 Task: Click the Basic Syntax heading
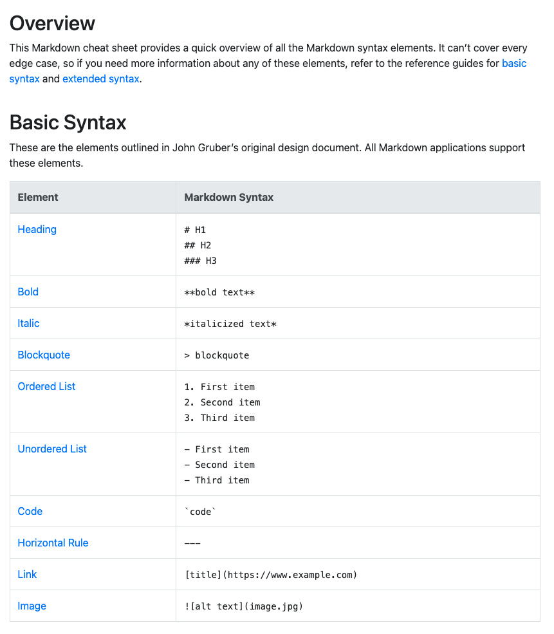click(68, 122)
